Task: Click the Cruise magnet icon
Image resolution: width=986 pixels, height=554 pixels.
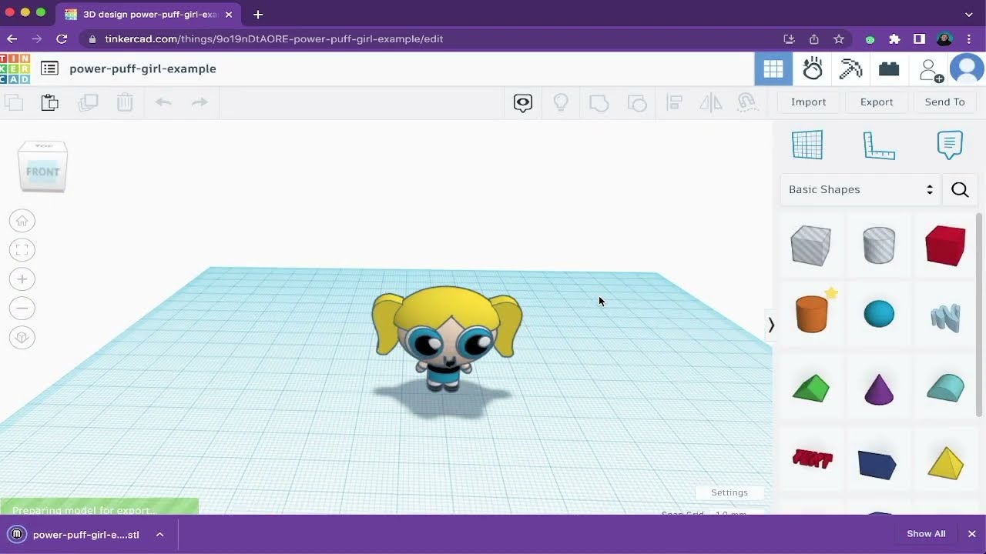Action: click(746, 102)
